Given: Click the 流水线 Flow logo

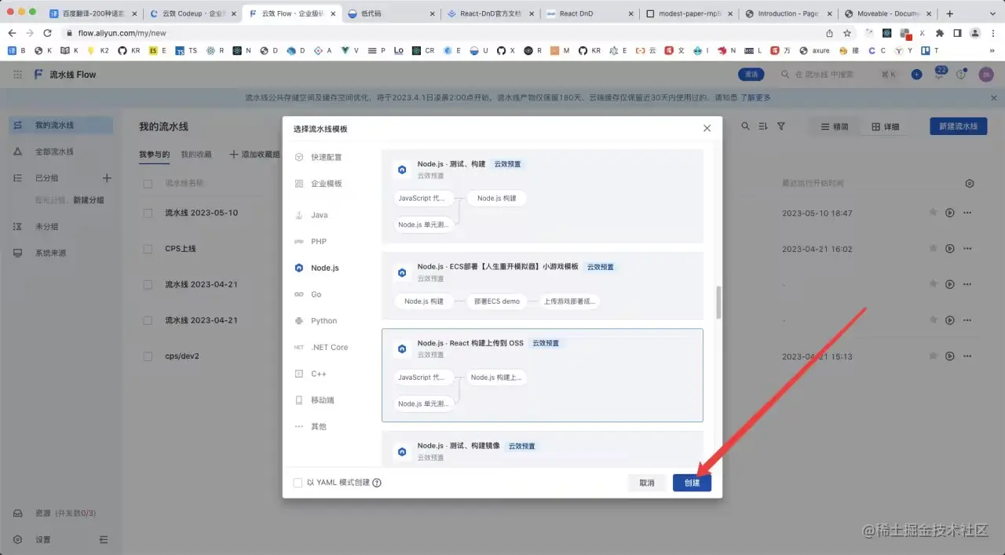Looking at the screenshot, I should [65, 75].
